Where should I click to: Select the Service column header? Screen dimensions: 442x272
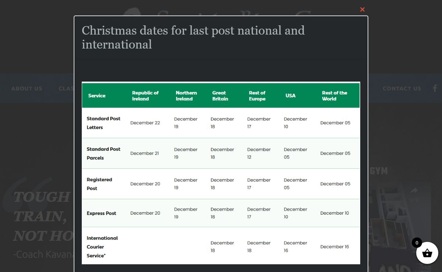point(97,96)
